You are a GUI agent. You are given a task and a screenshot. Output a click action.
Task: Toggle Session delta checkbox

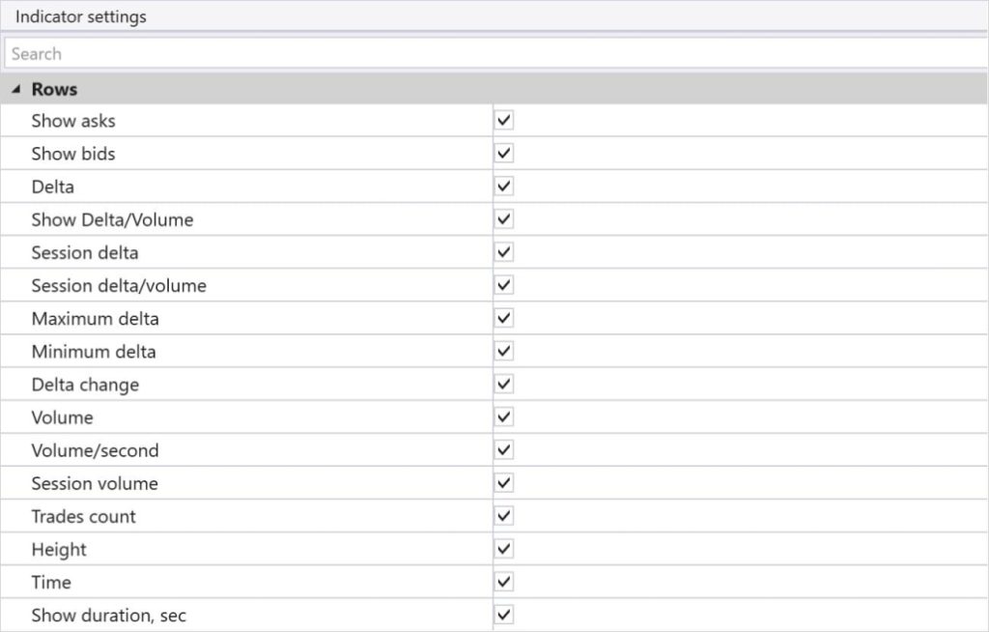pyautogui.click(x=504, y=252)
